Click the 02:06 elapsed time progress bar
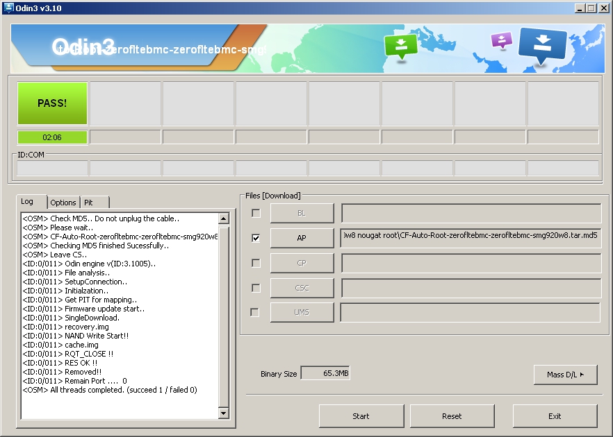The image size is (613, 437). pyautogui.click(x=52, y=137)
